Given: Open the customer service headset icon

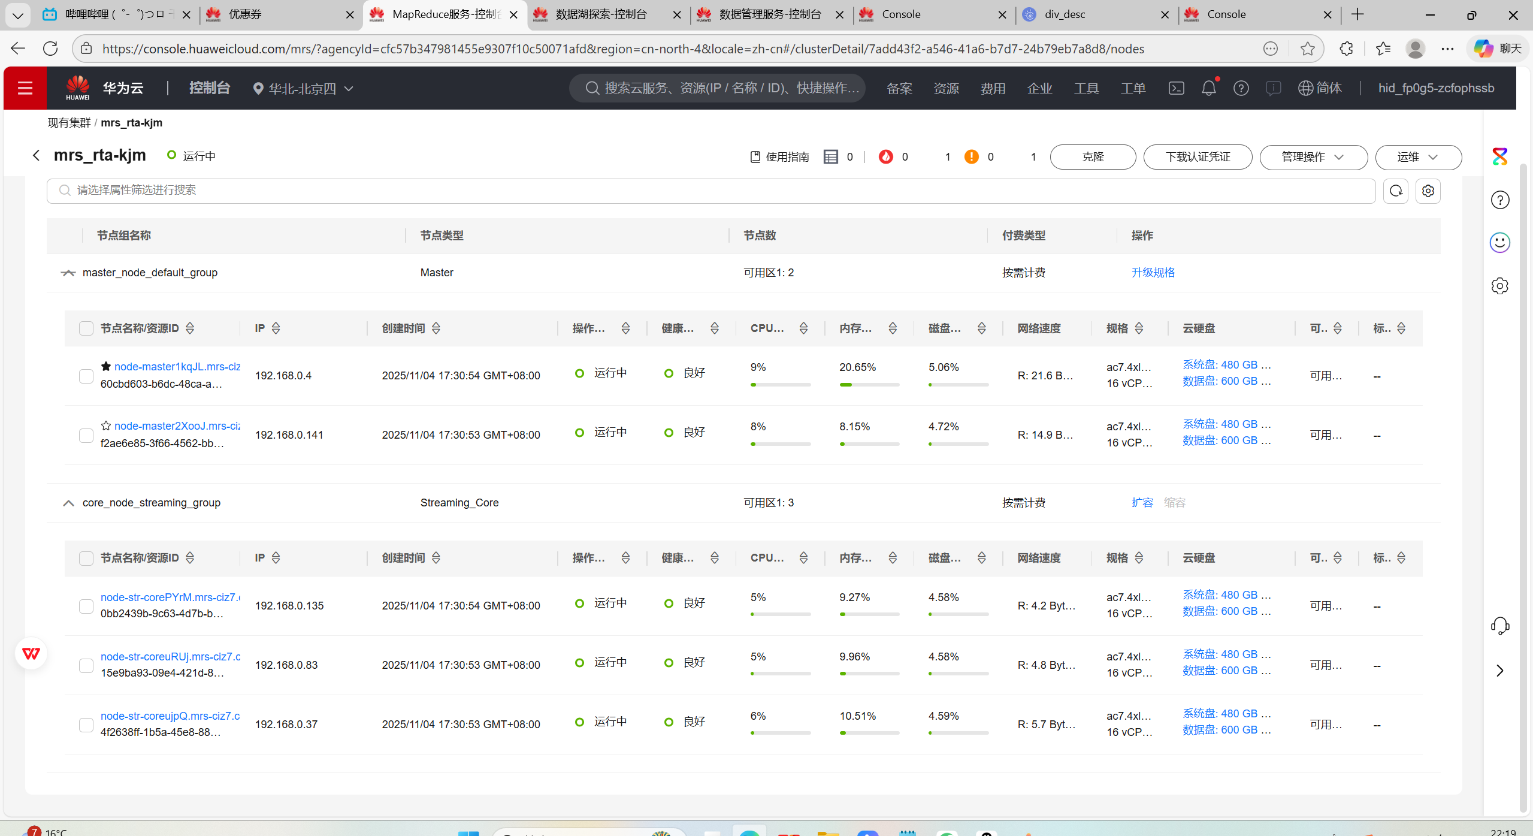Looking at the screenshot, I should click(1499, 626).
